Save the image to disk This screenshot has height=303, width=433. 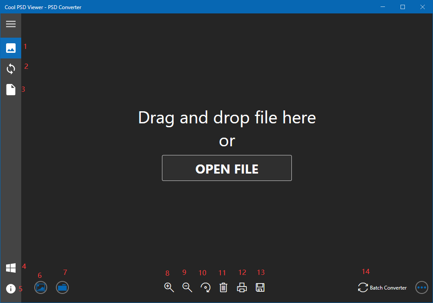coord(260,287)
